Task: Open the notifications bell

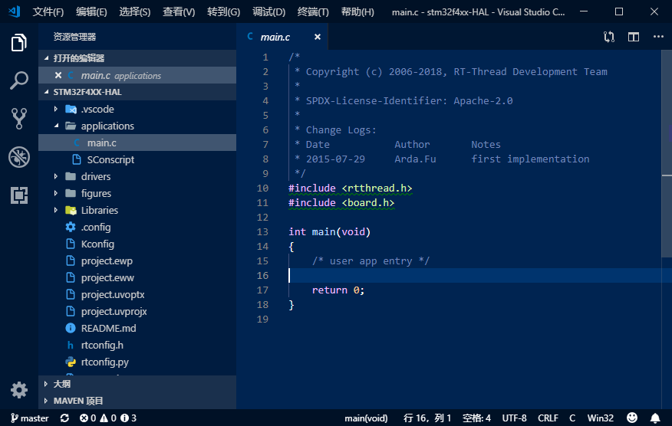Action: (655, 418)
